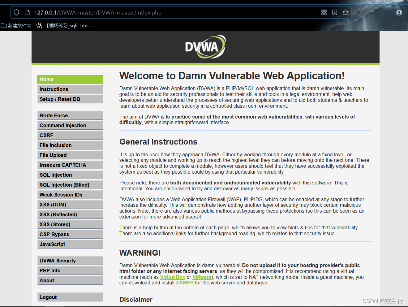Open the 靶场练习_sqli-labs bookmark
This screenshot has height=307, width=408.
tap(64, 25)
